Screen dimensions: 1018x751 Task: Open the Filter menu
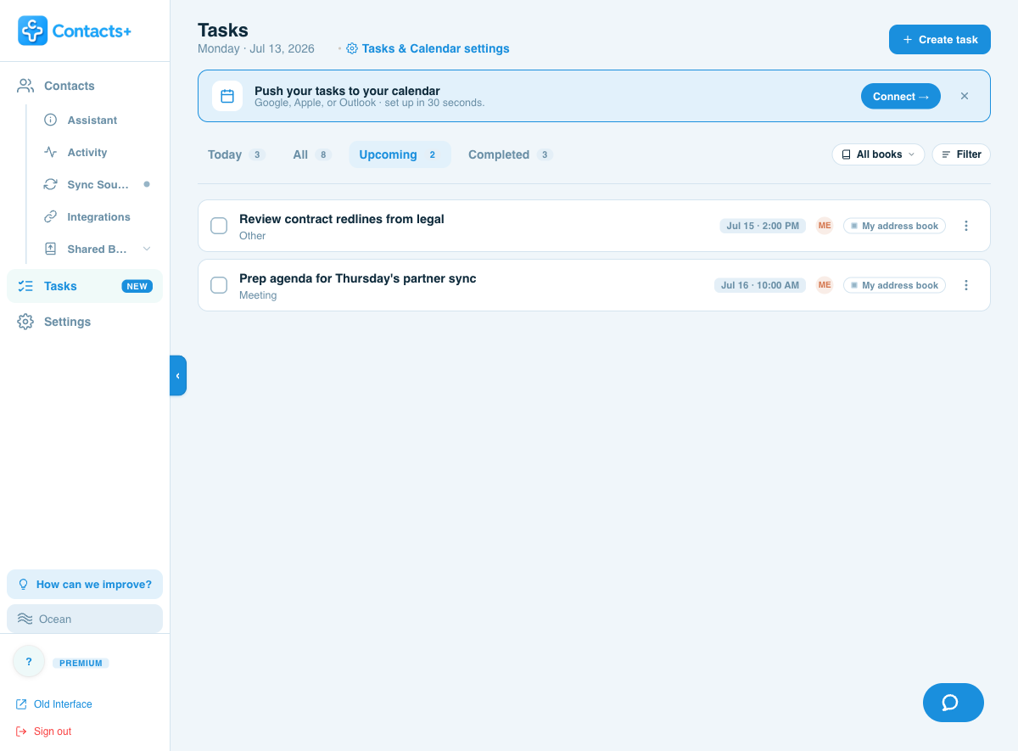[961, 154]
